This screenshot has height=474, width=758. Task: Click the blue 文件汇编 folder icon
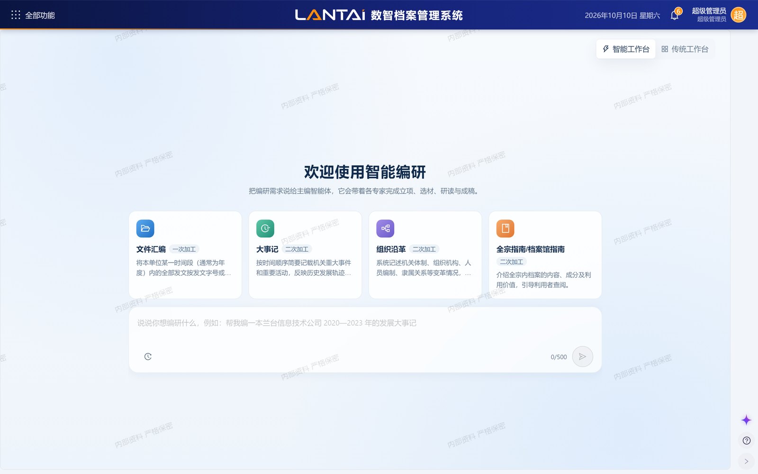tap(145, 228)
